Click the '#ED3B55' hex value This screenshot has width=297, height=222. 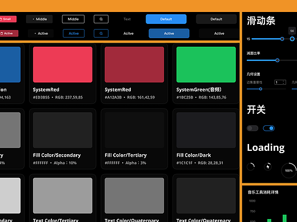[x=41, y=97]
